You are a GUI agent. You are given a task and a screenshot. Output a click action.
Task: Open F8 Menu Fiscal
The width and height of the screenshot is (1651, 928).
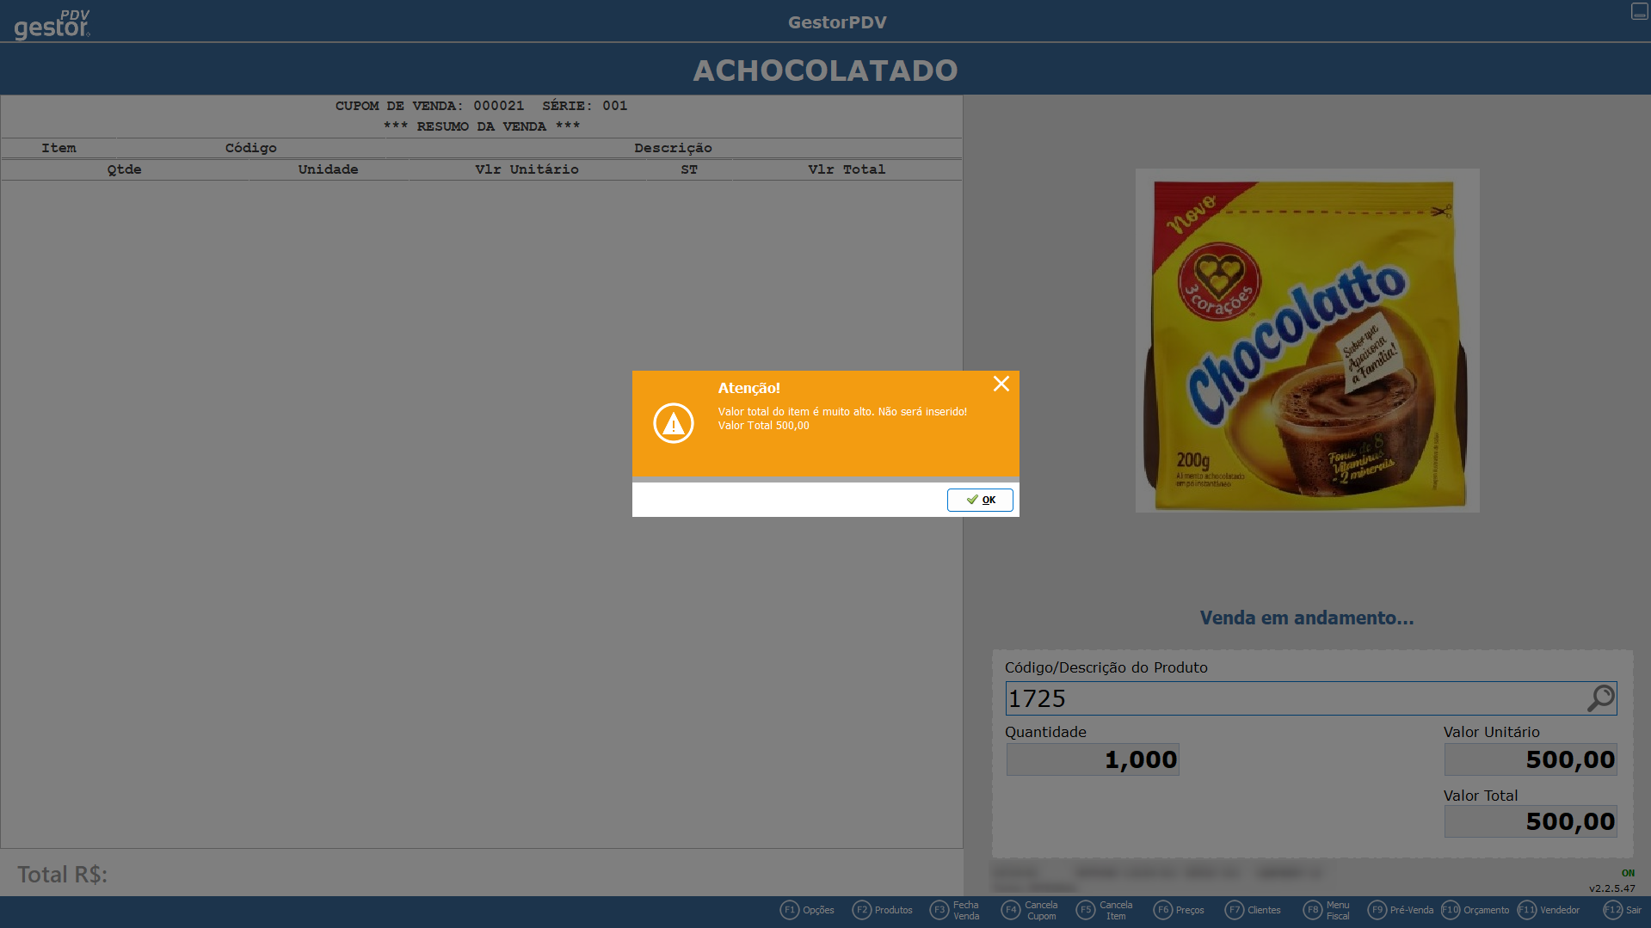(x=1327, y=910)
